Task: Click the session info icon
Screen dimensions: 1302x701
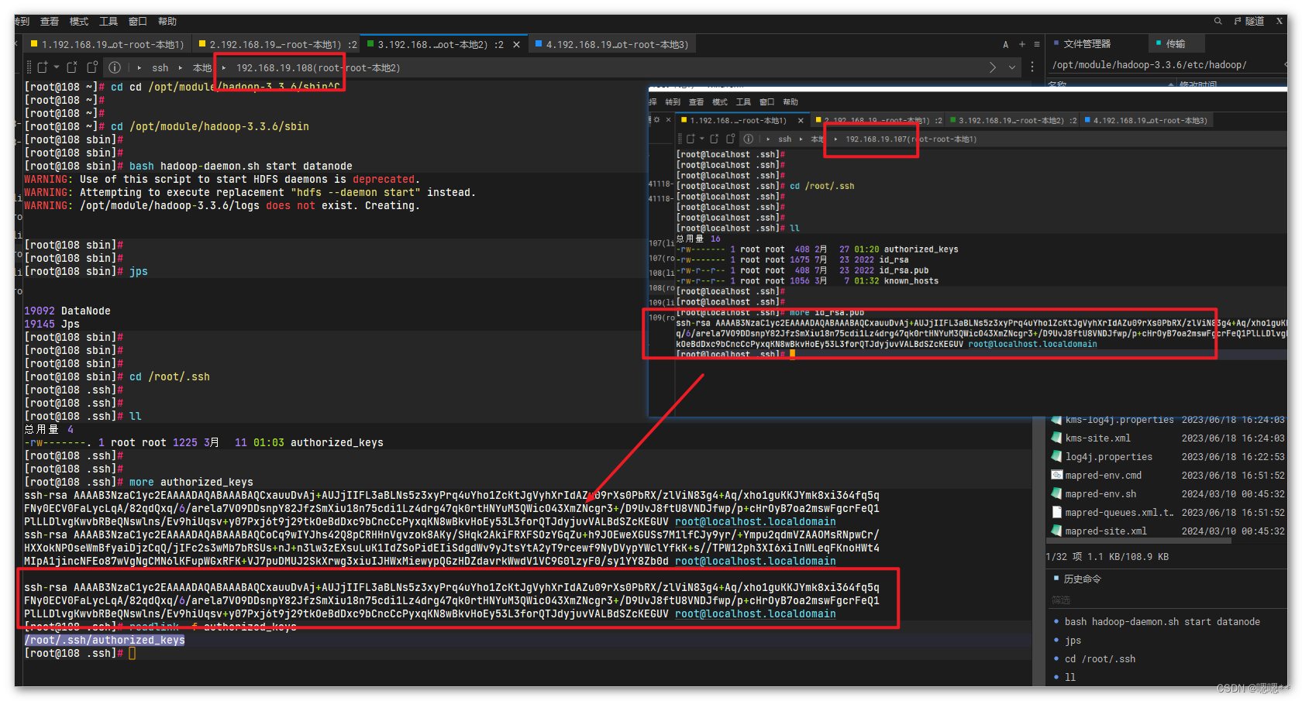Action: [x=115, y=67]
